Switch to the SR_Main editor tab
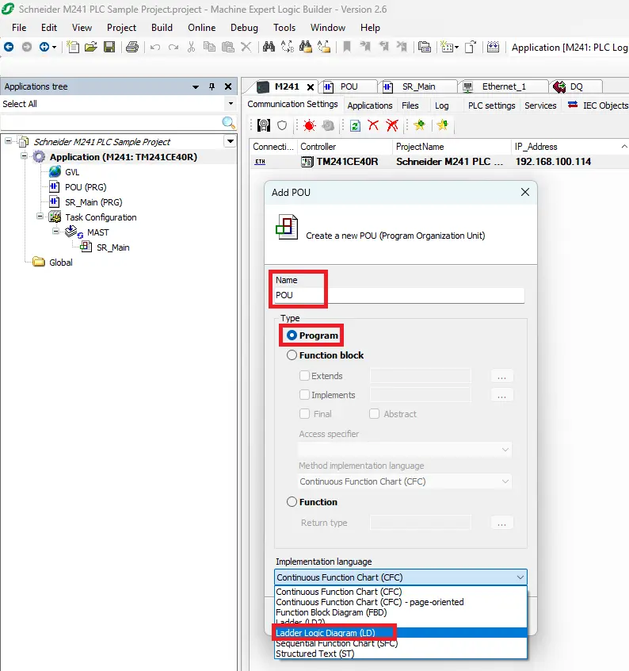This screenshot has height=671, width=629. 418,86
